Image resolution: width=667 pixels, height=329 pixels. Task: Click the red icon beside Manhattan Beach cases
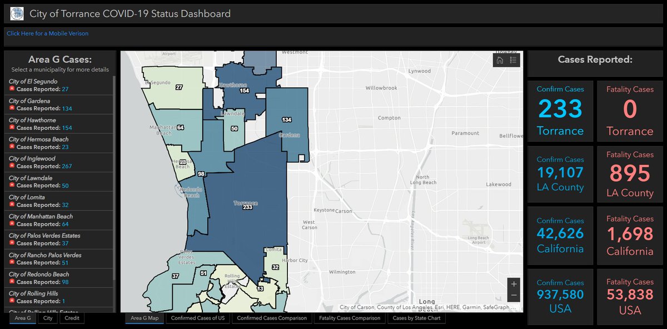click(x=12, y=224)
